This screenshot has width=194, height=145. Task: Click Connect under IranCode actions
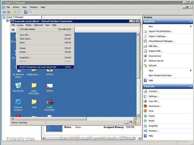[154, 91]
